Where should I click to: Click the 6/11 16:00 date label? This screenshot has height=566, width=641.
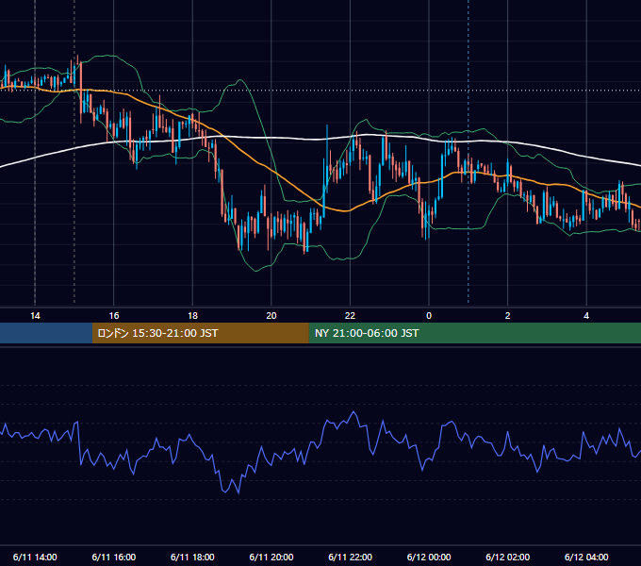point(114,557)
